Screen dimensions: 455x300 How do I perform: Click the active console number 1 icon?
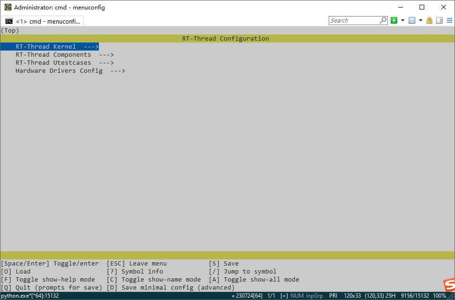(412, 20)
